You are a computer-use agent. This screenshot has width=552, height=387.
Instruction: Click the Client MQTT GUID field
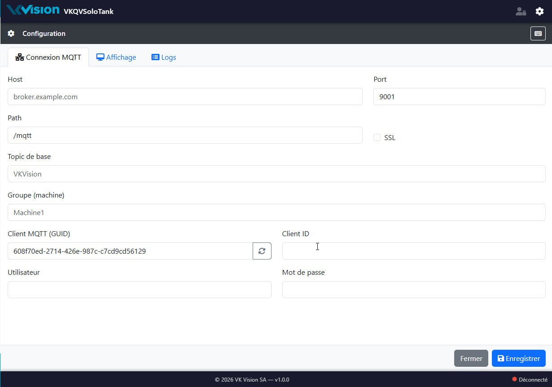pos(130,251)
